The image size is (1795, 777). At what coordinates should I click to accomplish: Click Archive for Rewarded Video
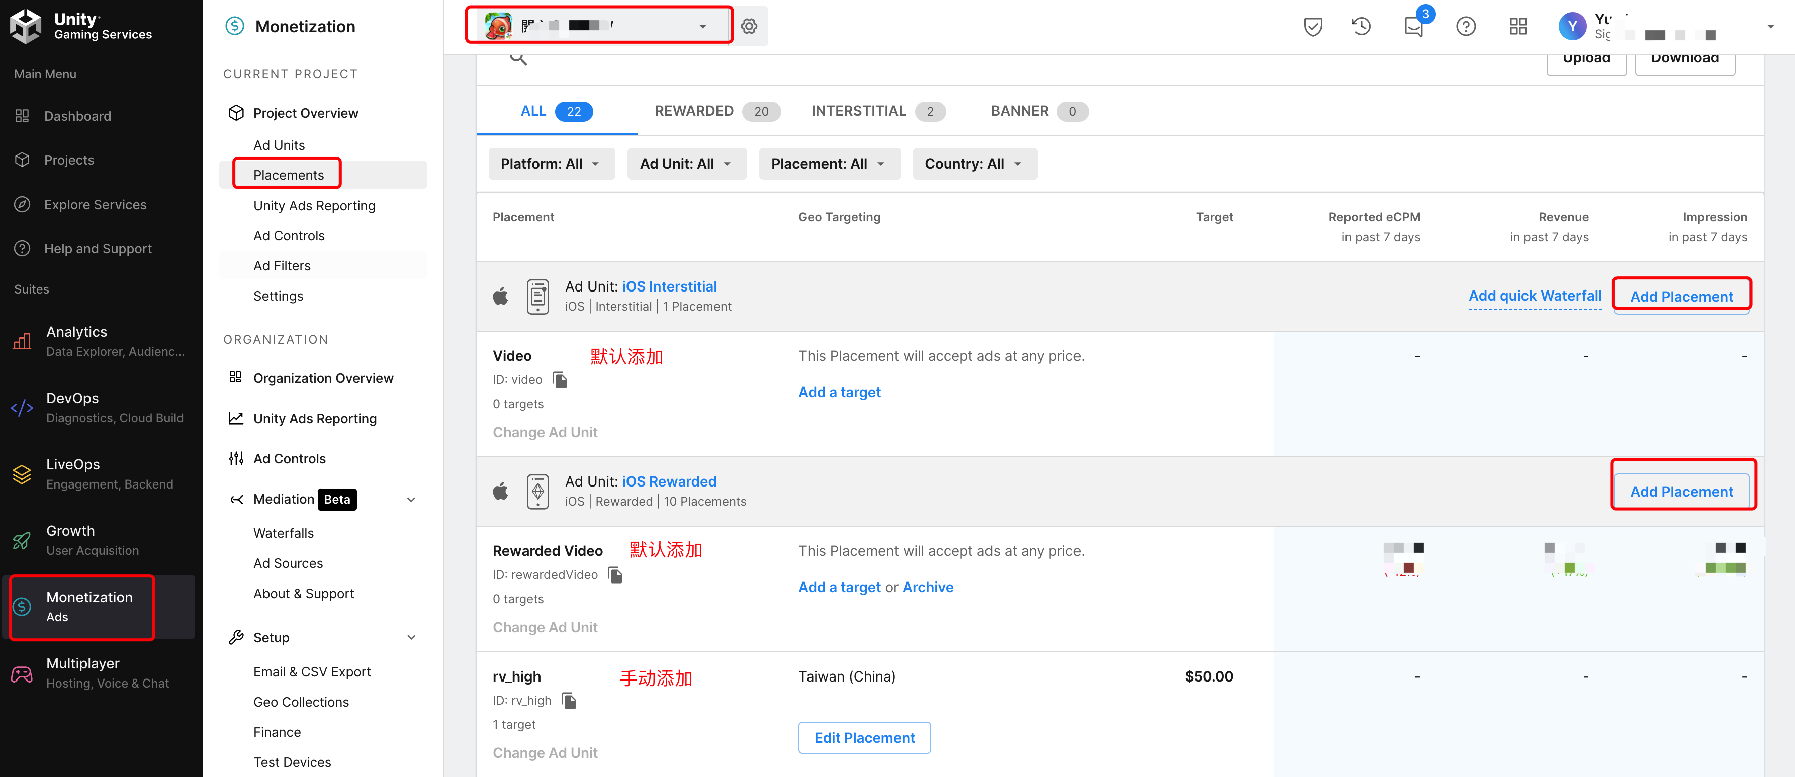pyautogui.click(x=928, y=587)
